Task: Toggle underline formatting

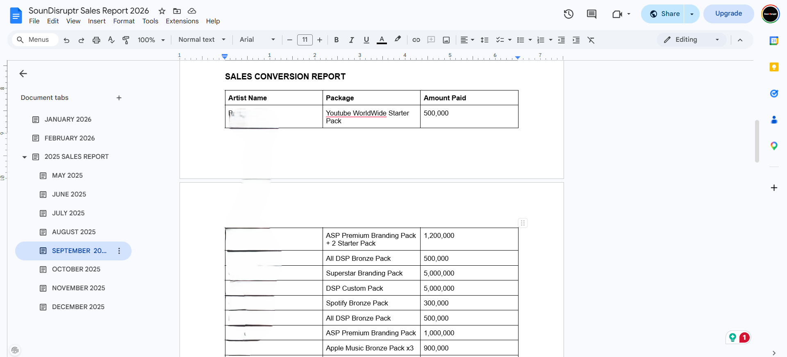Action: tap(366, 40)
